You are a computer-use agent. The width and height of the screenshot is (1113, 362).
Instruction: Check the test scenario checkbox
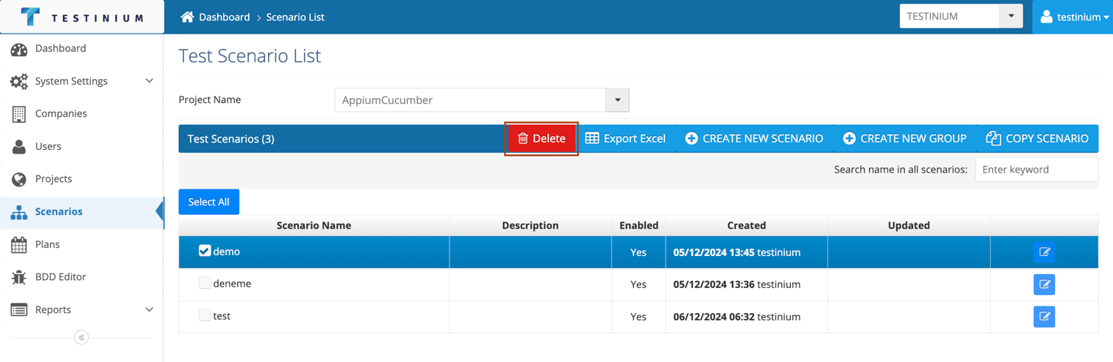click(x=204, y=315)
